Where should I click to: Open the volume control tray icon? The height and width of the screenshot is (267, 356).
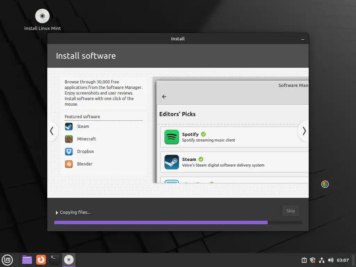click(x=331, y=260)
